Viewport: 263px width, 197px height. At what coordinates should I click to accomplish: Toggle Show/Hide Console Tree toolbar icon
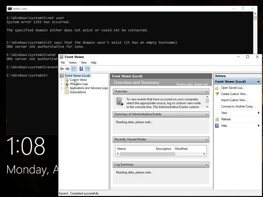point(74,69)
